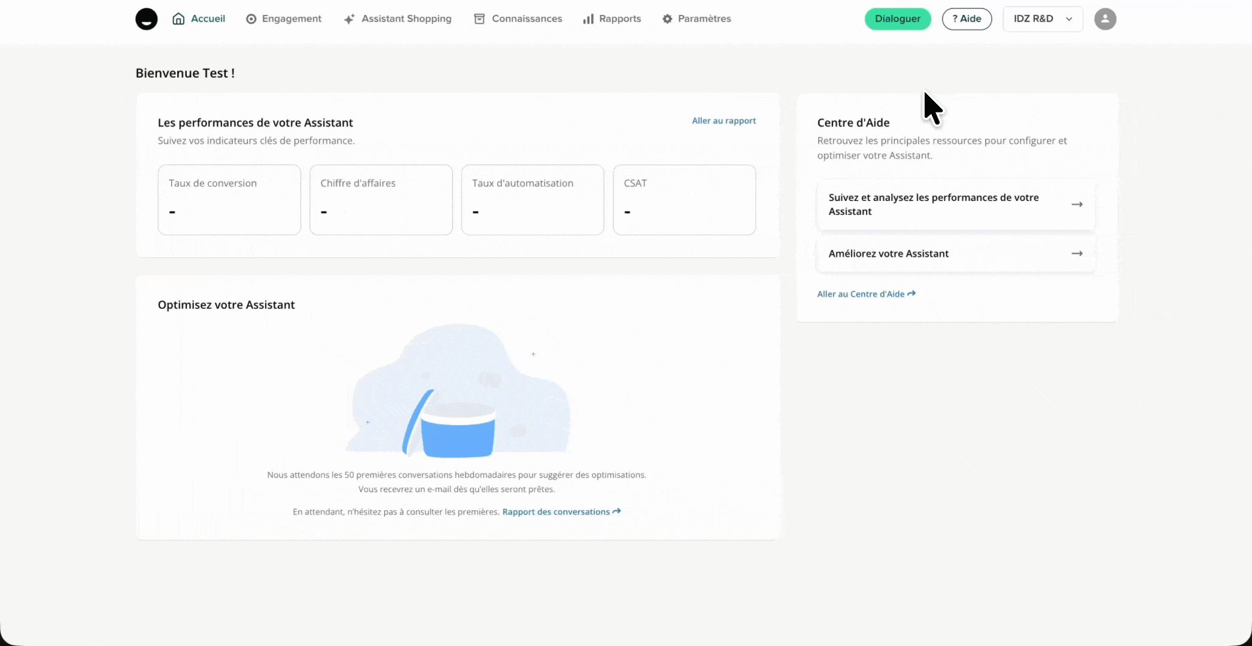Click the arrow beside Améliorez votre Assistant
1252x646 pixels.
coord(1077,254)
